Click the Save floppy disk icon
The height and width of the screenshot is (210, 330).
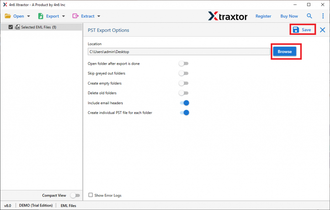pyautogui.click(x=296, y=30)
